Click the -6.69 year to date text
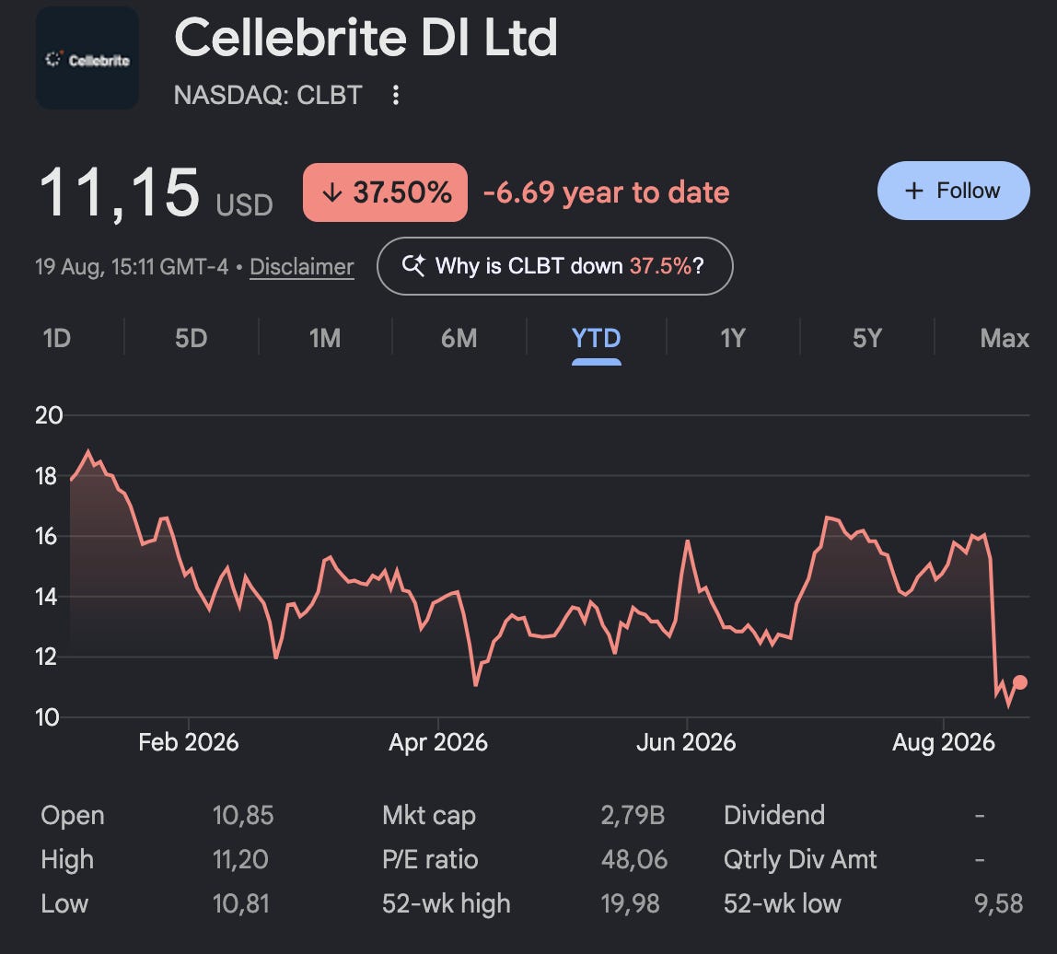Viewport: 1057px width, 954px height. pyautogui.click(x=607, y=192)
